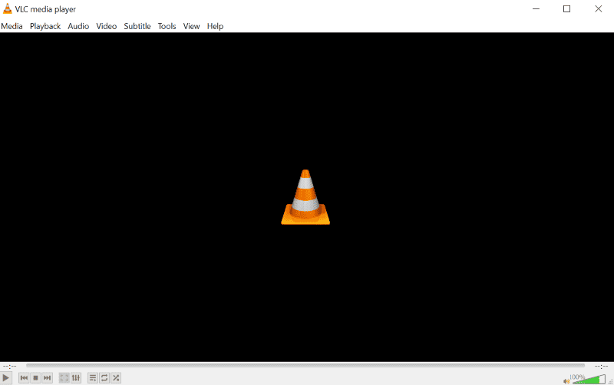Open the Playback menu
This screenshot has width=614, height=385.
[x=45, y=26]
